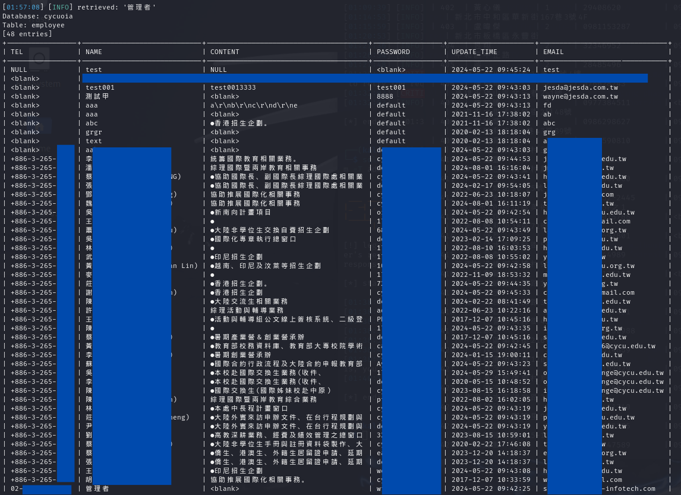Viewport: 681px width, 495px height.
Task: Click the '●國際交換生(國際姊妹校赴中原)' content cell
Action: (x=270, y=390)
